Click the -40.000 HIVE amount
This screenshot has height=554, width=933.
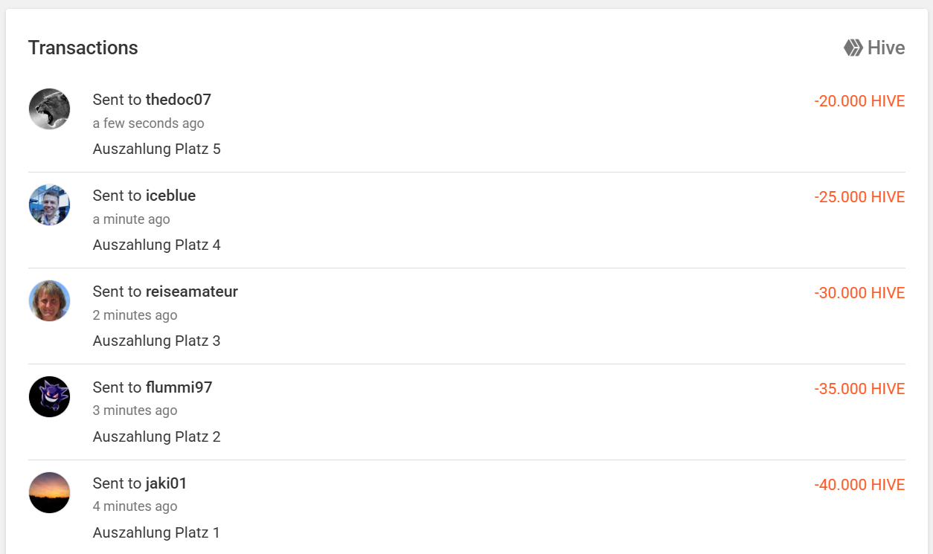click(x=859, y=485)
